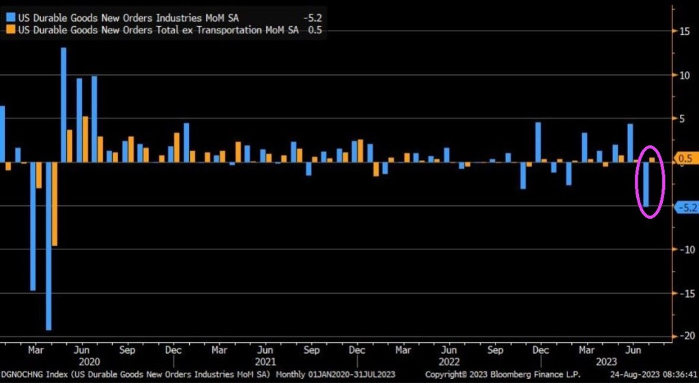Click the largest negative orange bar in 2020
Image resolution: width=699 pixels, height=383 pixels.
pyautogui.click(x=55, y=204)
